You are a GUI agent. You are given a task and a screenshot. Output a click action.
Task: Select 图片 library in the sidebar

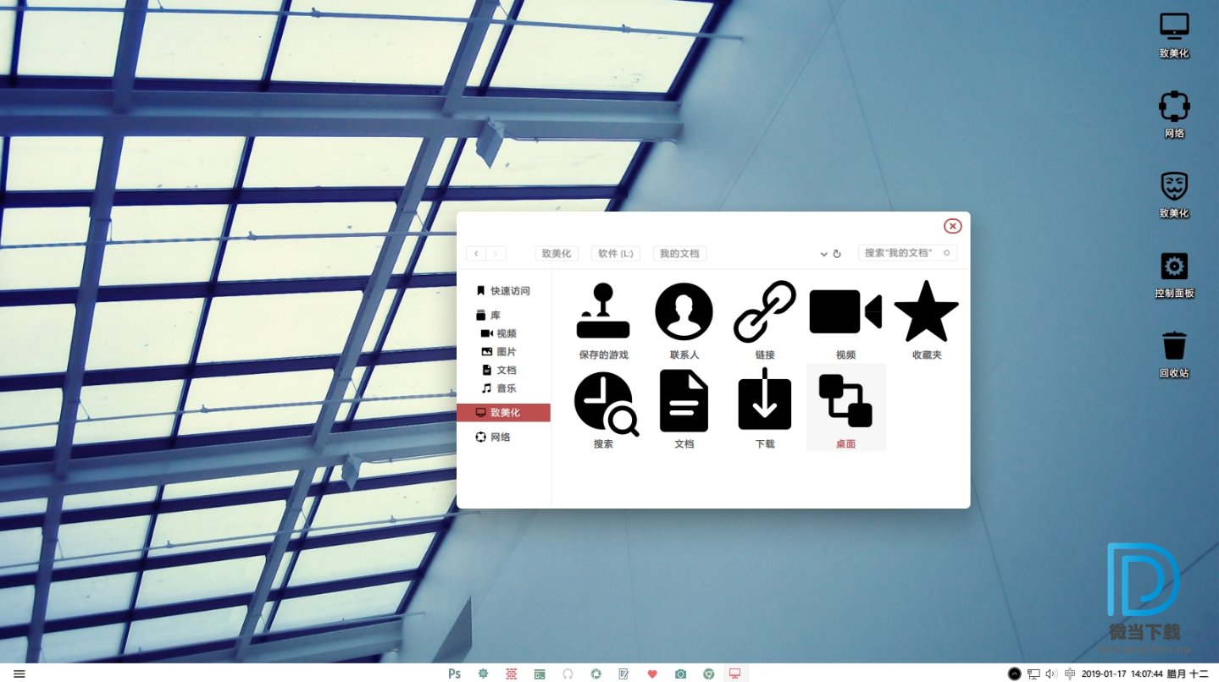tap(499, 352)
